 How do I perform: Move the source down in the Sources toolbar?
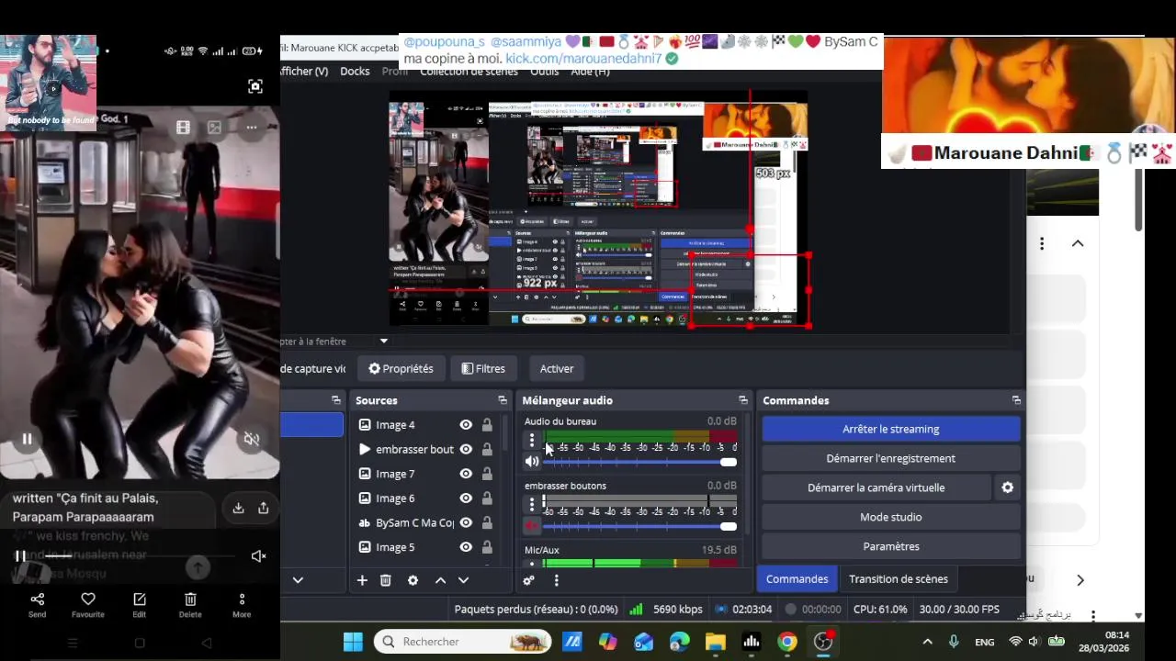[463, 580]
